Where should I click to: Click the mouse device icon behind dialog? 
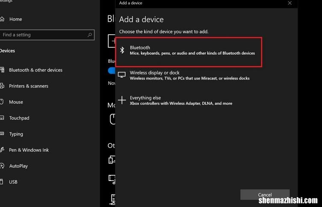click(112, 119)
